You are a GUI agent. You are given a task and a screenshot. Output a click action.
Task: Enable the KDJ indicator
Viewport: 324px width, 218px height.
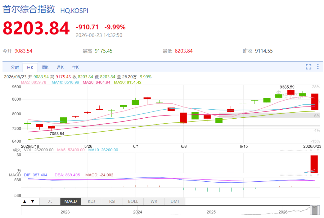tap(91, 201)
